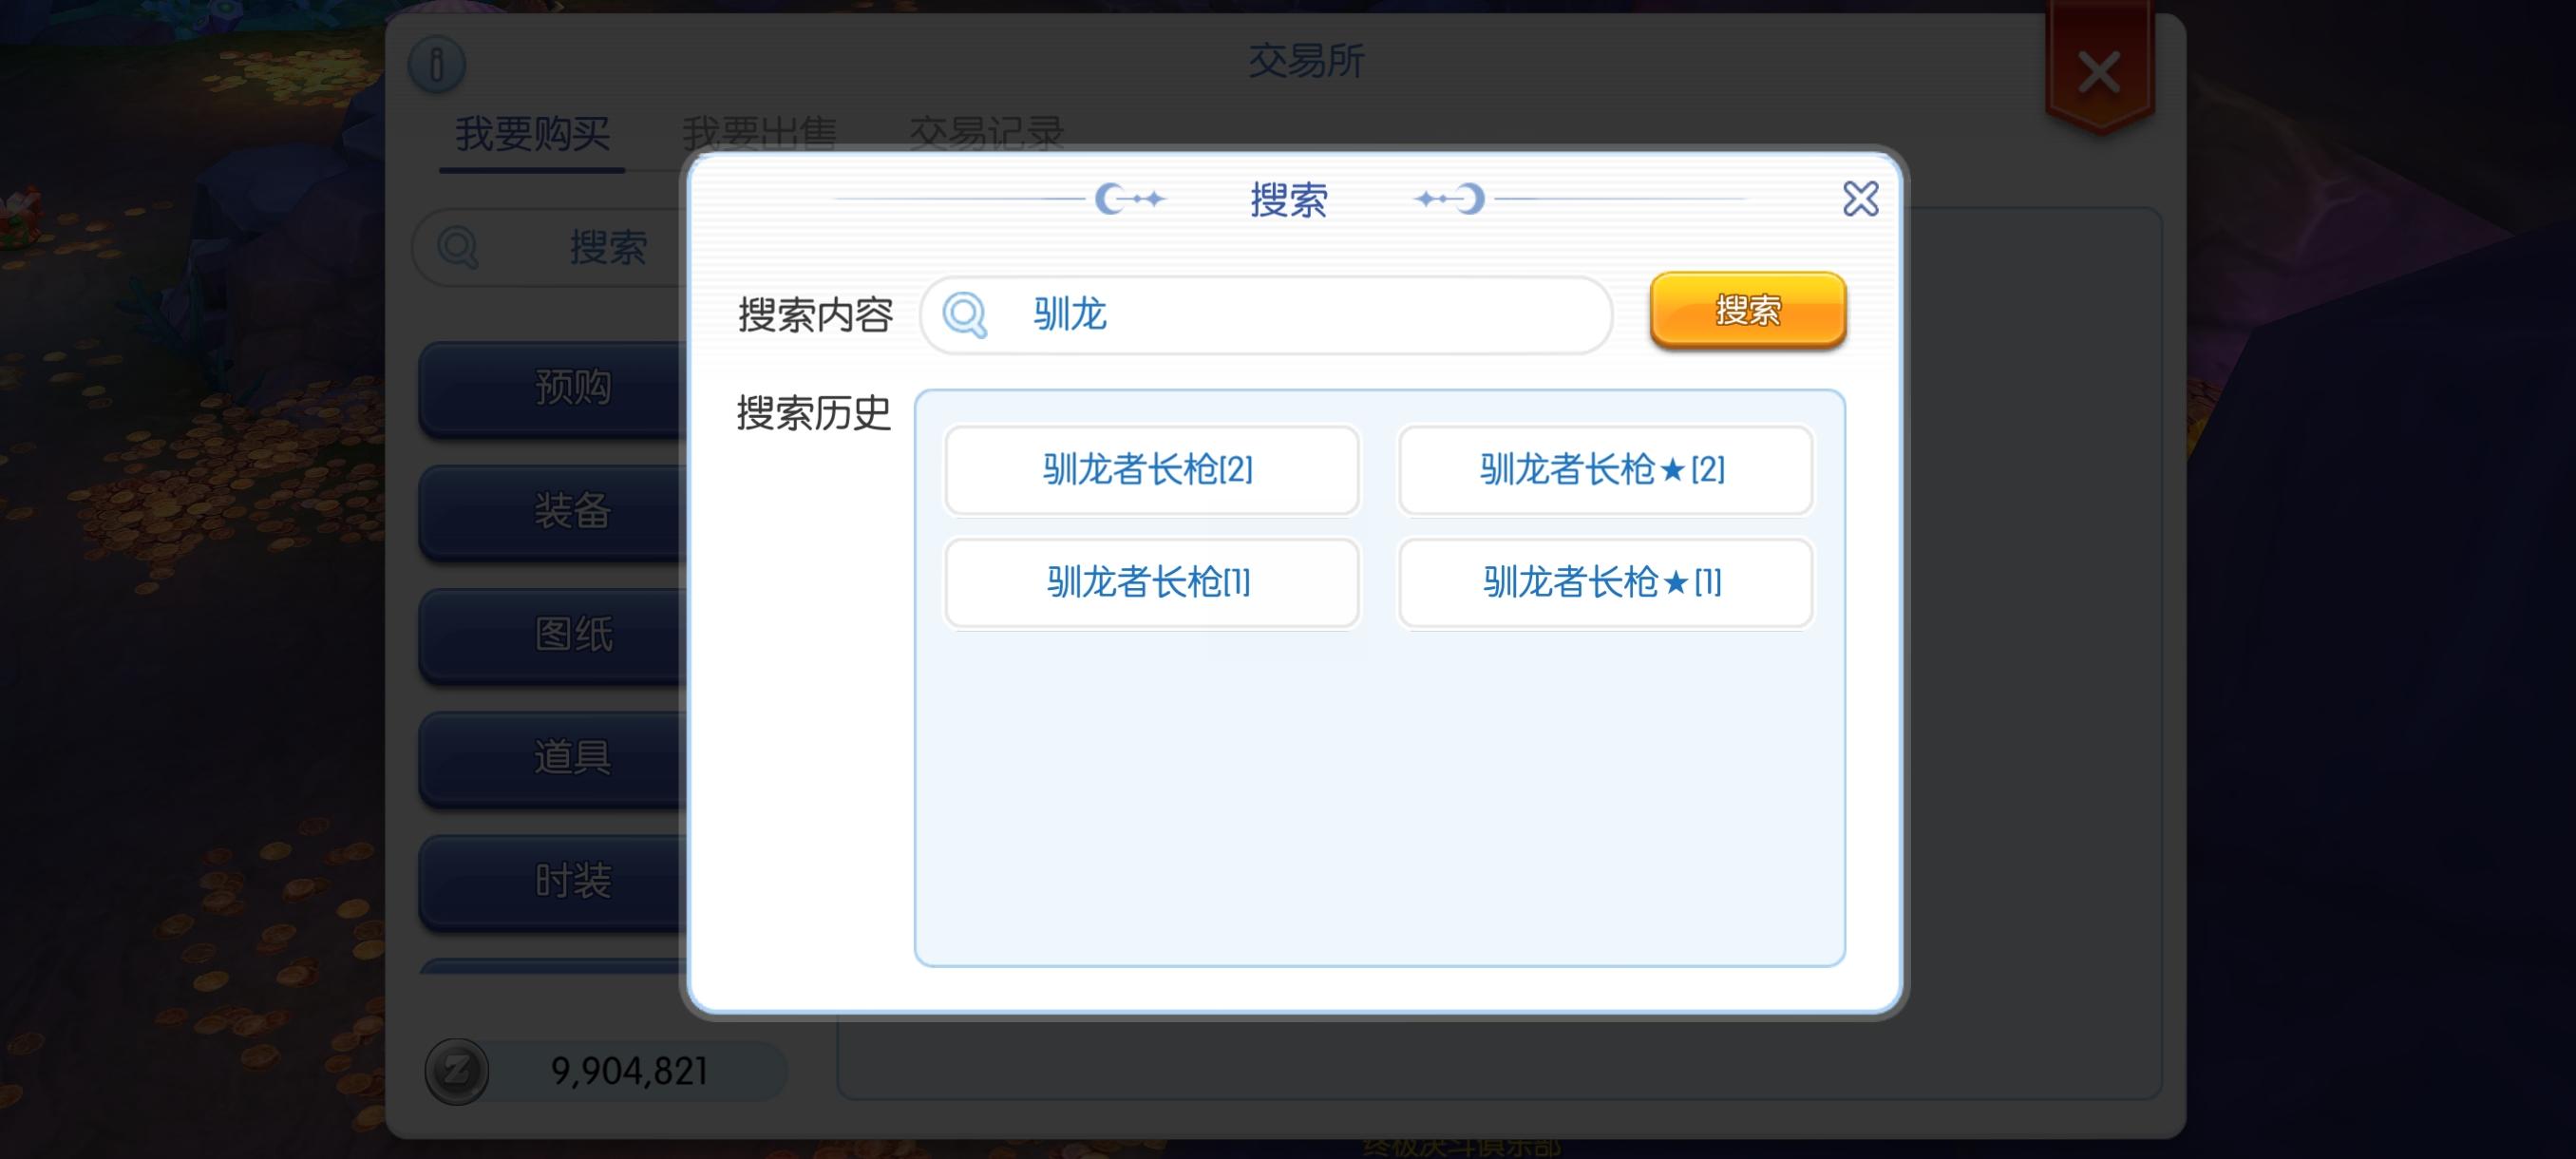Choose history entry 驯龙者长枪[1]
2576x1159 pixels.
(1151, 582)
